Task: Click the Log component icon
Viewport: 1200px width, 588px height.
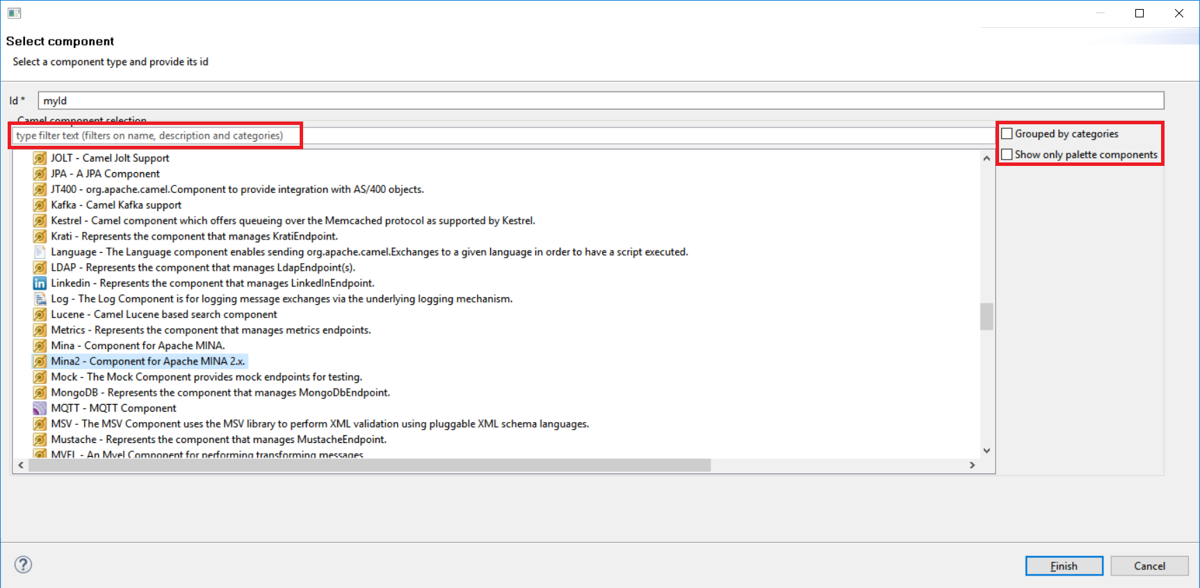Action: (x=40, y=299)
